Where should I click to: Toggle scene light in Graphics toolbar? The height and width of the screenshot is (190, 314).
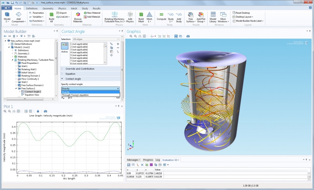point(176,36)
